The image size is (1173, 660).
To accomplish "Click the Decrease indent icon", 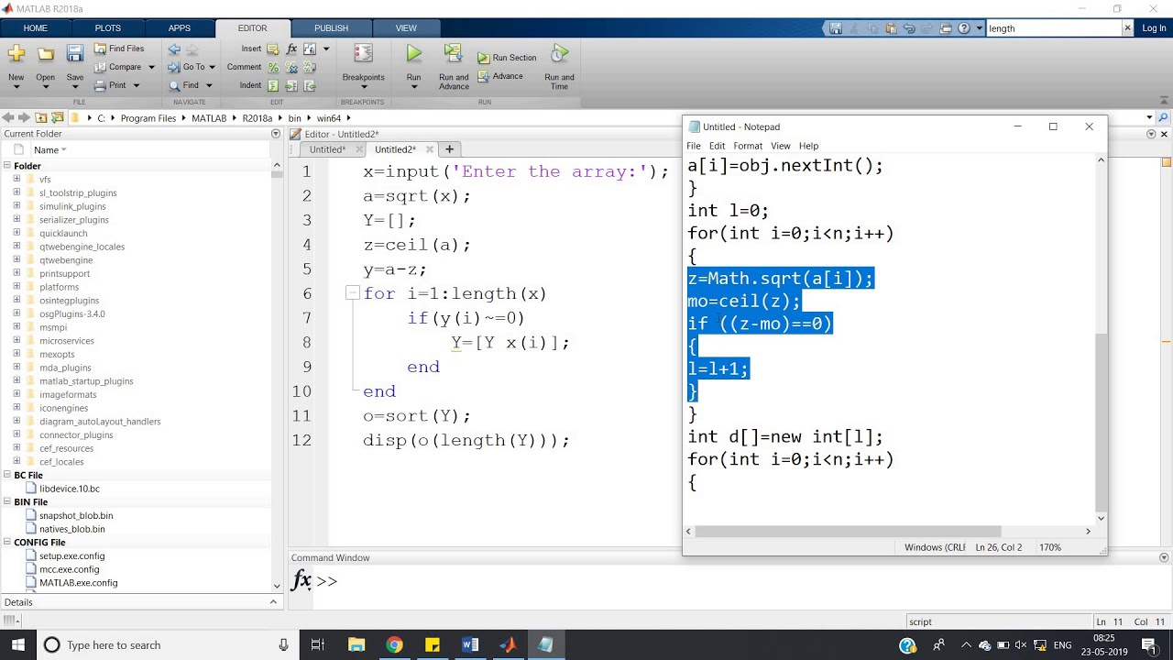I will point(310,85).
